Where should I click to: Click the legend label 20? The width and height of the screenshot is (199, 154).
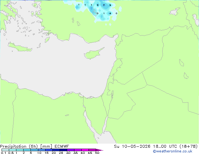(x=54, y=153)
